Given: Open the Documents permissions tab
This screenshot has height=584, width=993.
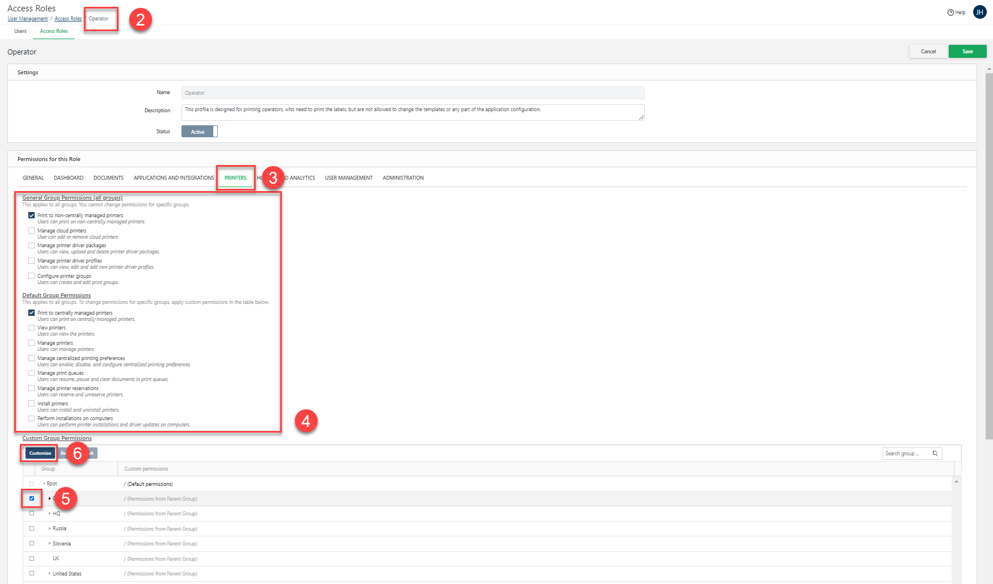Looking at the screenshot, I should (x=108, y=178).
